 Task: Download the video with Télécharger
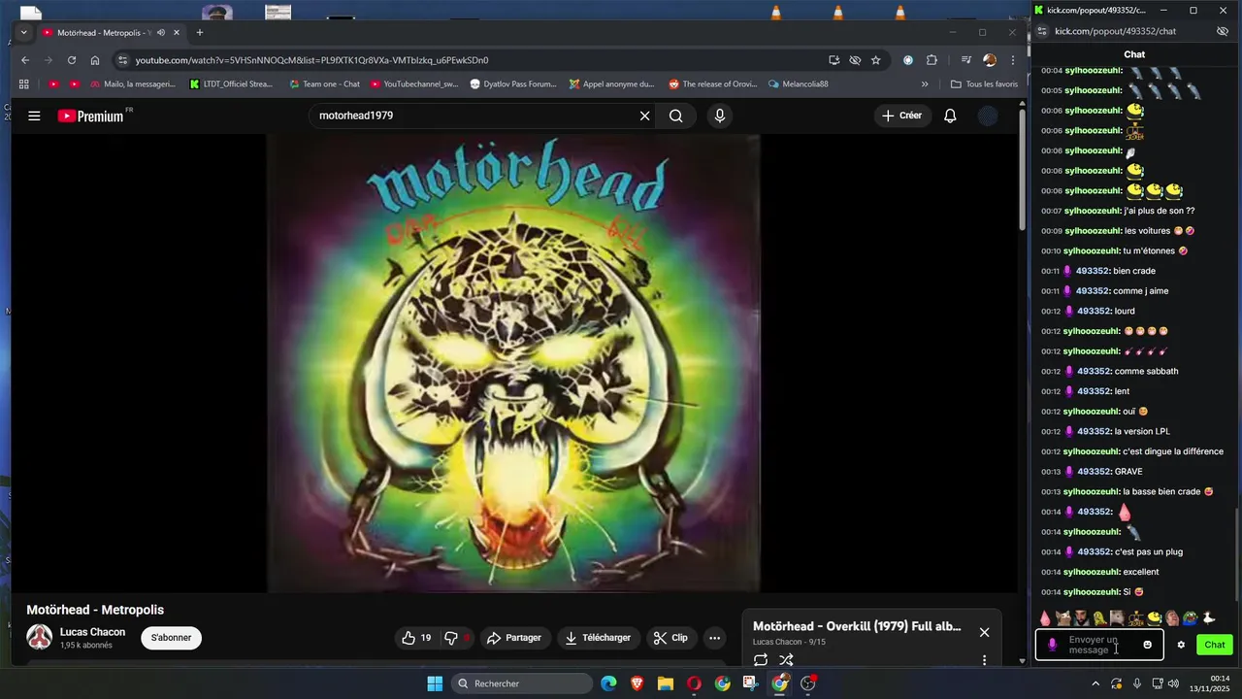(599, 638)
